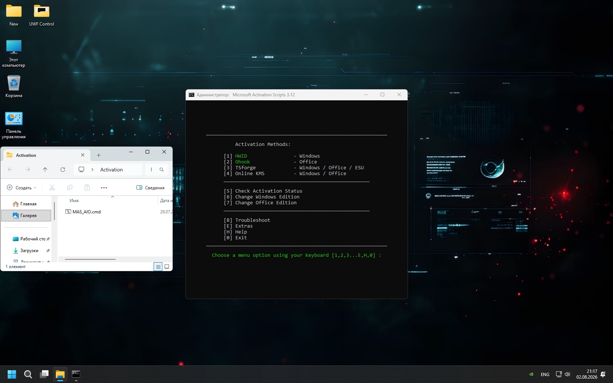Image resolution: width=613 pixels, height=383 pixels.
Task: Click '[7] Change Office Edition' in the console
Action: pos(260,203)
